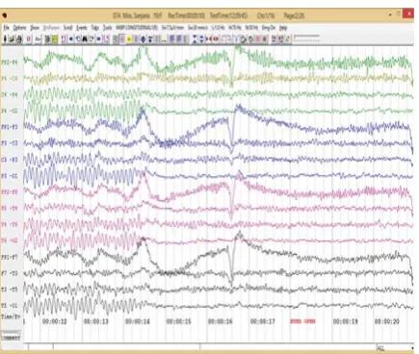This screenshot has width=419, height=354.
Task: Select the FP1-F3 channel label
Action: (10, 127)
